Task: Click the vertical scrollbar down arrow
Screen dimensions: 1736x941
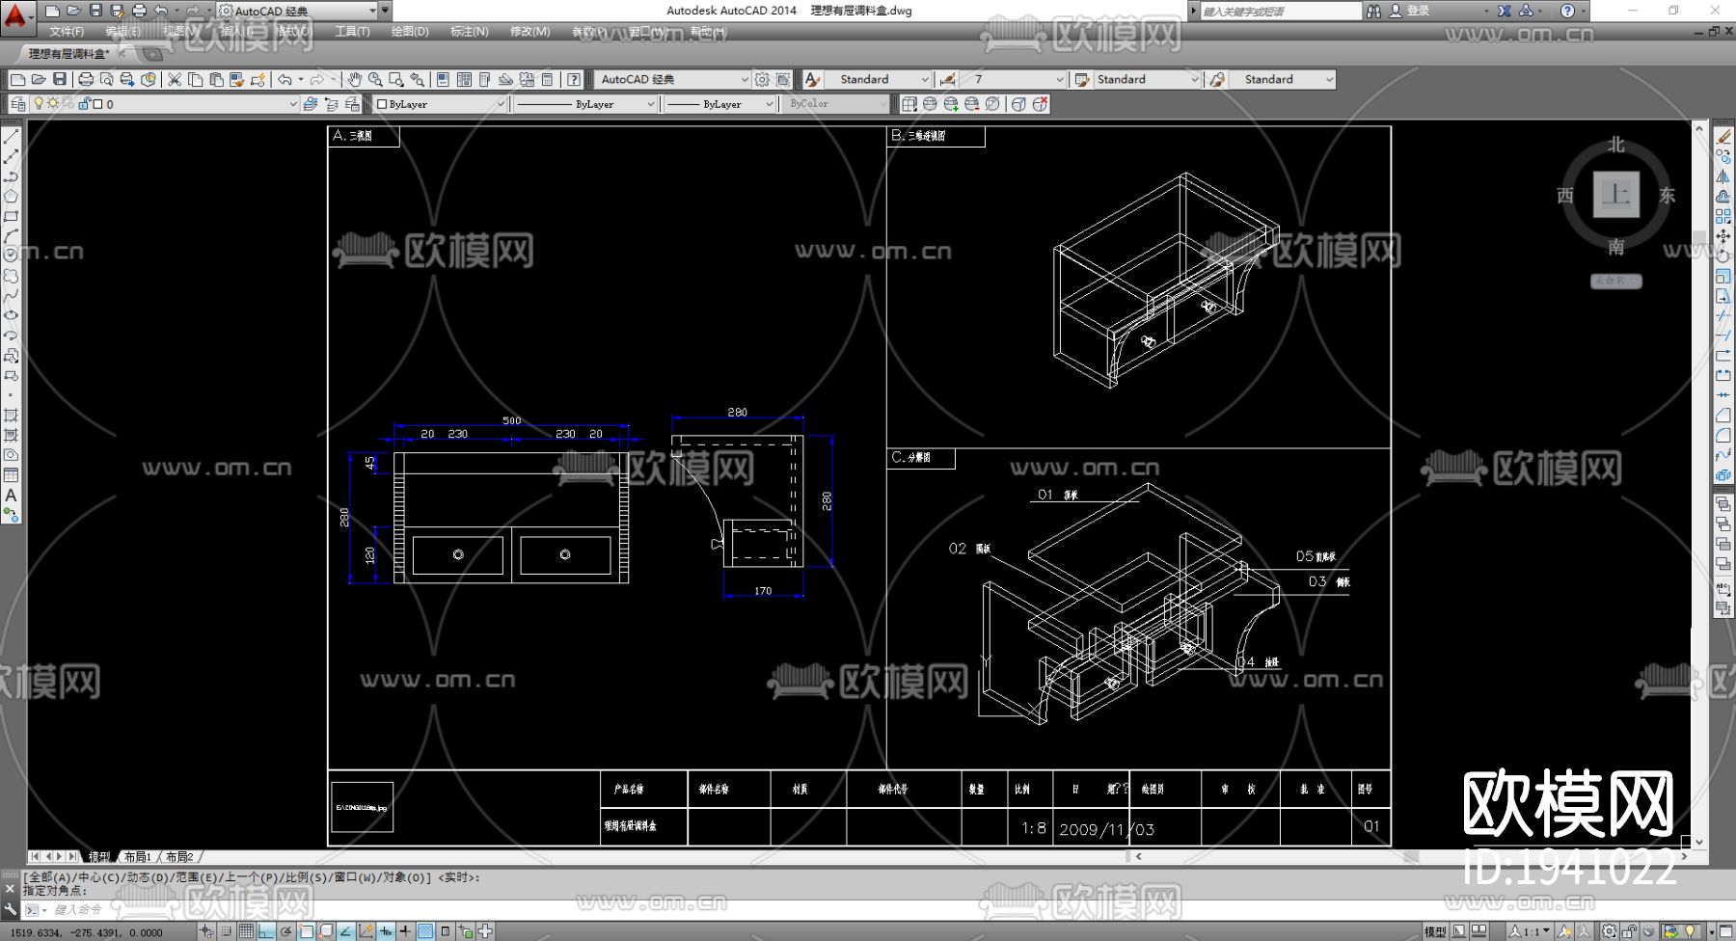Action: pos(1699,842)
